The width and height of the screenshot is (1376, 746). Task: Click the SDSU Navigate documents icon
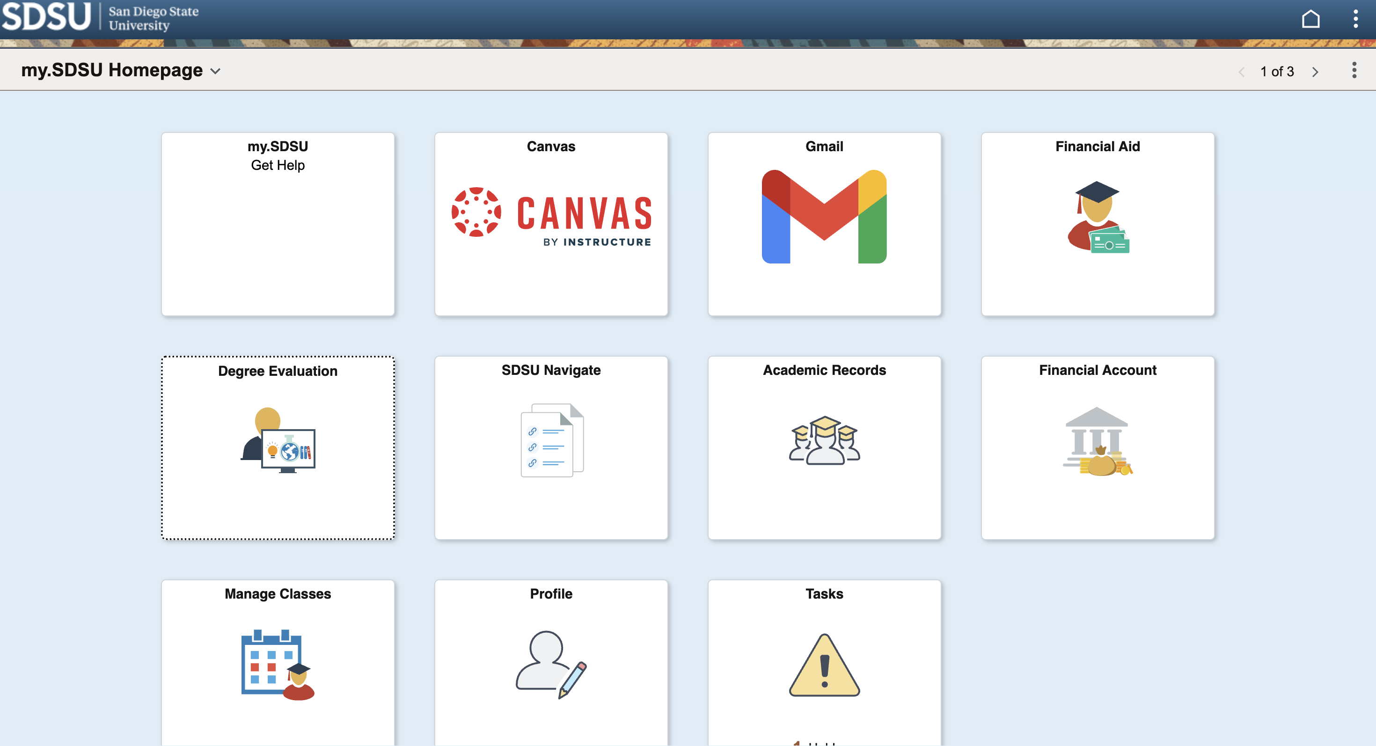point(552,440)
